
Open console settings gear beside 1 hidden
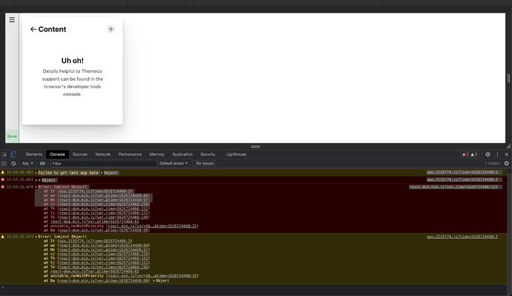coord(507,163)
